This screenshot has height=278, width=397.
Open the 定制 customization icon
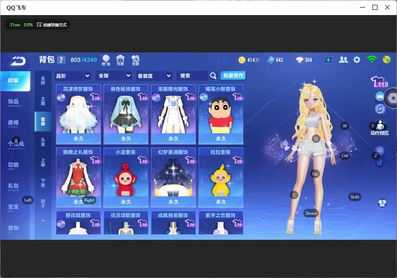click(x=135, y=60)
